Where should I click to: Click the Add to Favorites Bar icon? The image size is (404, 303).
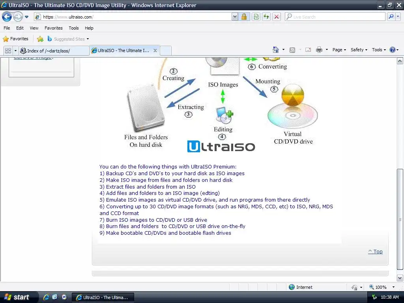[40, 39]
